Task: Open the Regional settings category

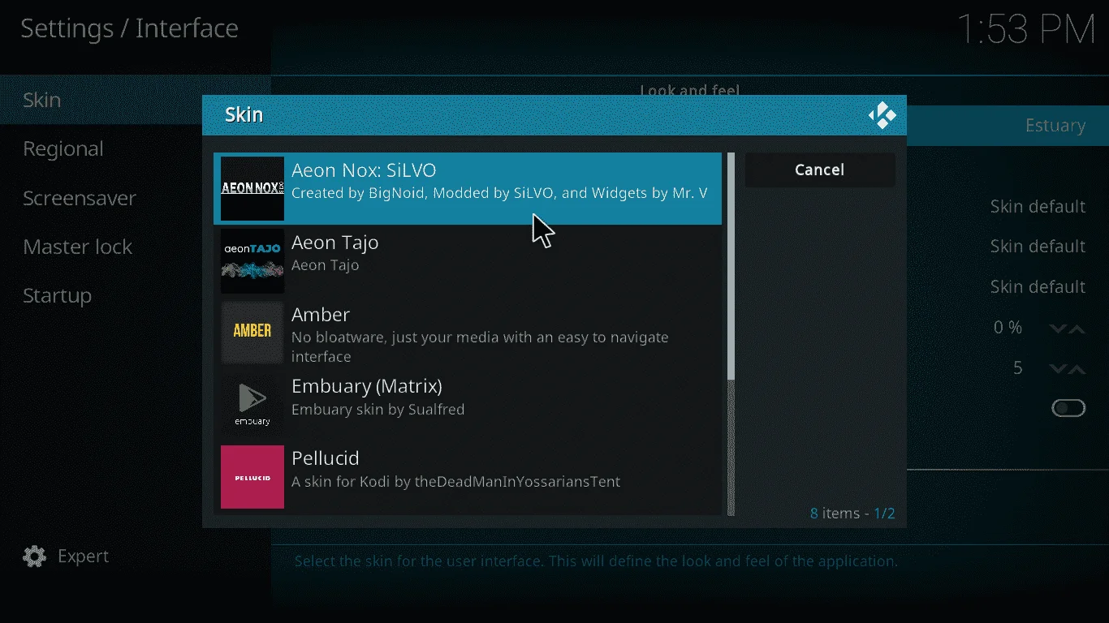Action: [136, 148]
